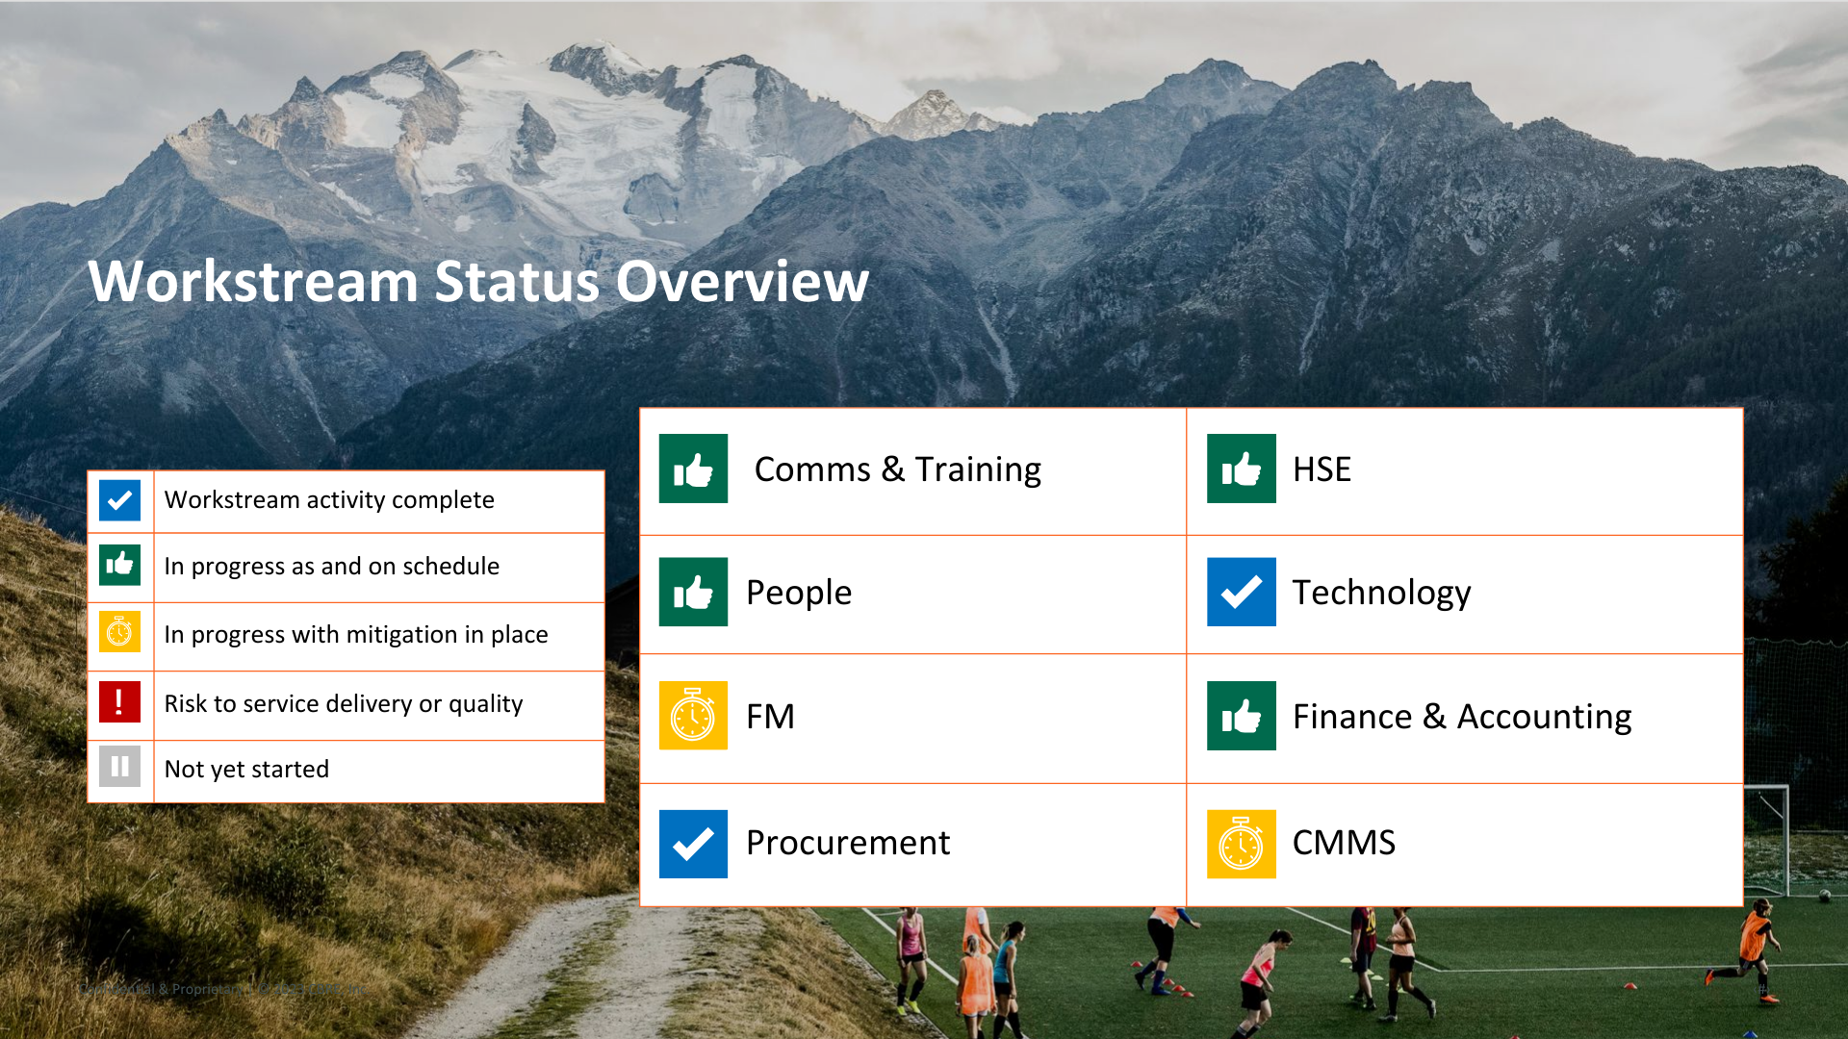Click the thumbs-up icon beside Comms & Training
Screen dimensions: 1848x1039
pos(693,469)
